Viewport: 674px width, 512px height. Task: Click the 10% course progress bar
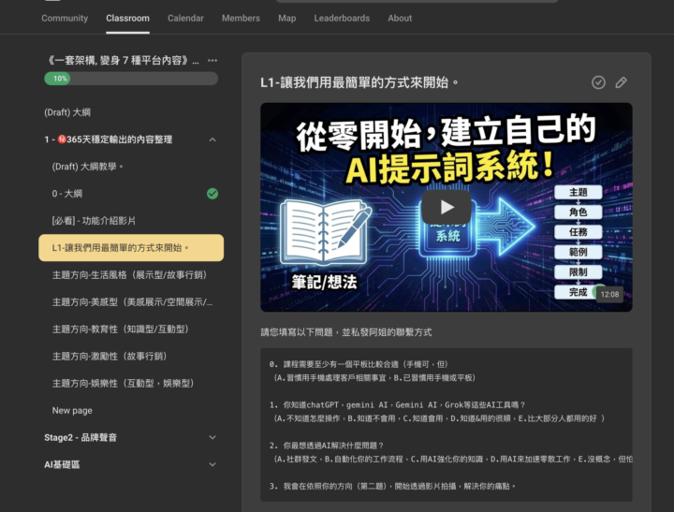[x=131, y=79]
